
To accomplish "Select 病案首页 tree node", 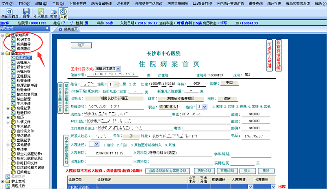I will pyautogui.click(x=24, y=58).
